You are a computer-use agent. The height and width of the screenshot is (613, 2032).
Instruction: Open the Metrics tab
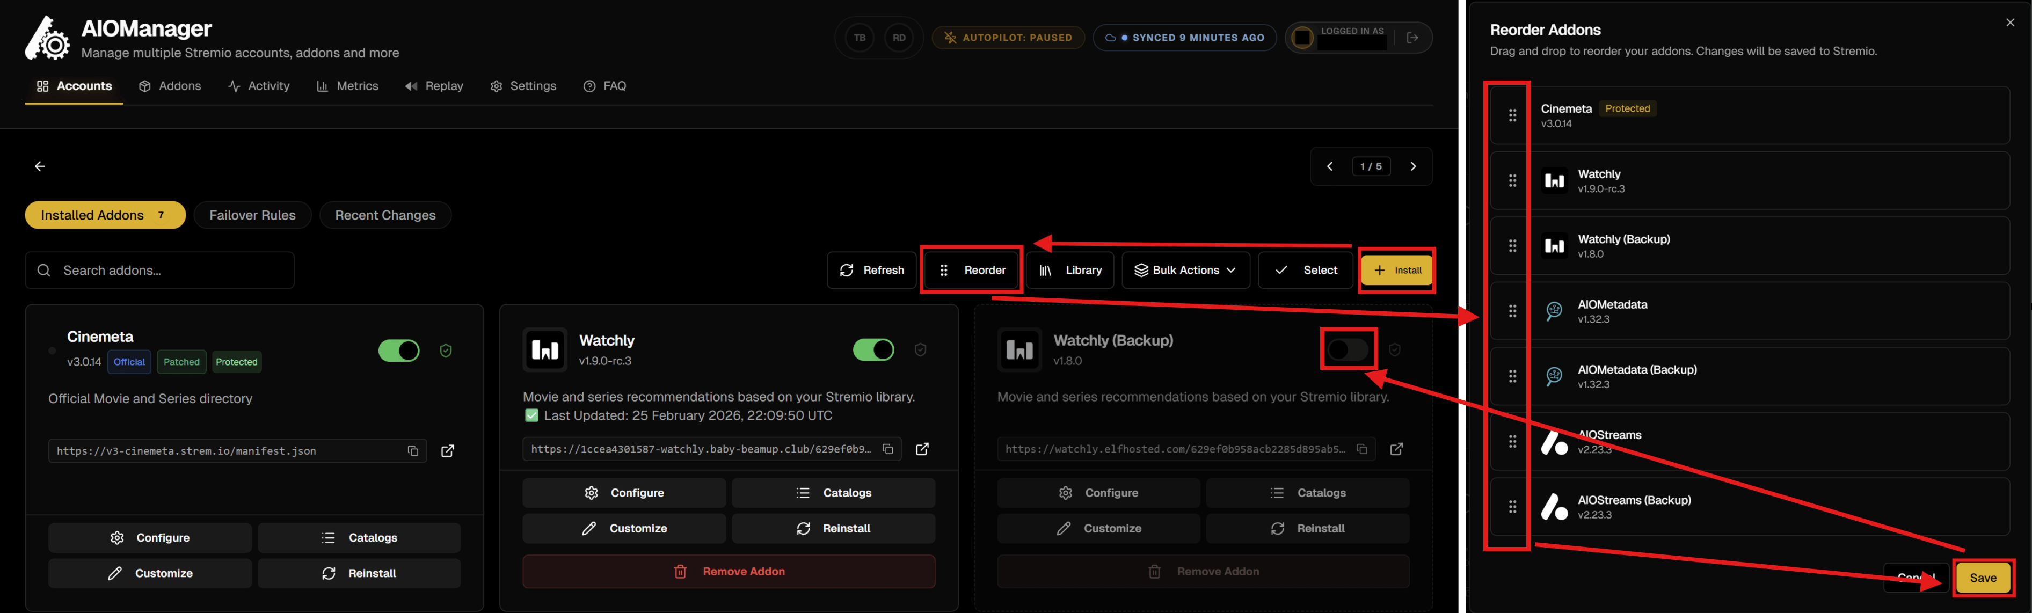pyautogui.click(x=347, y=86)
